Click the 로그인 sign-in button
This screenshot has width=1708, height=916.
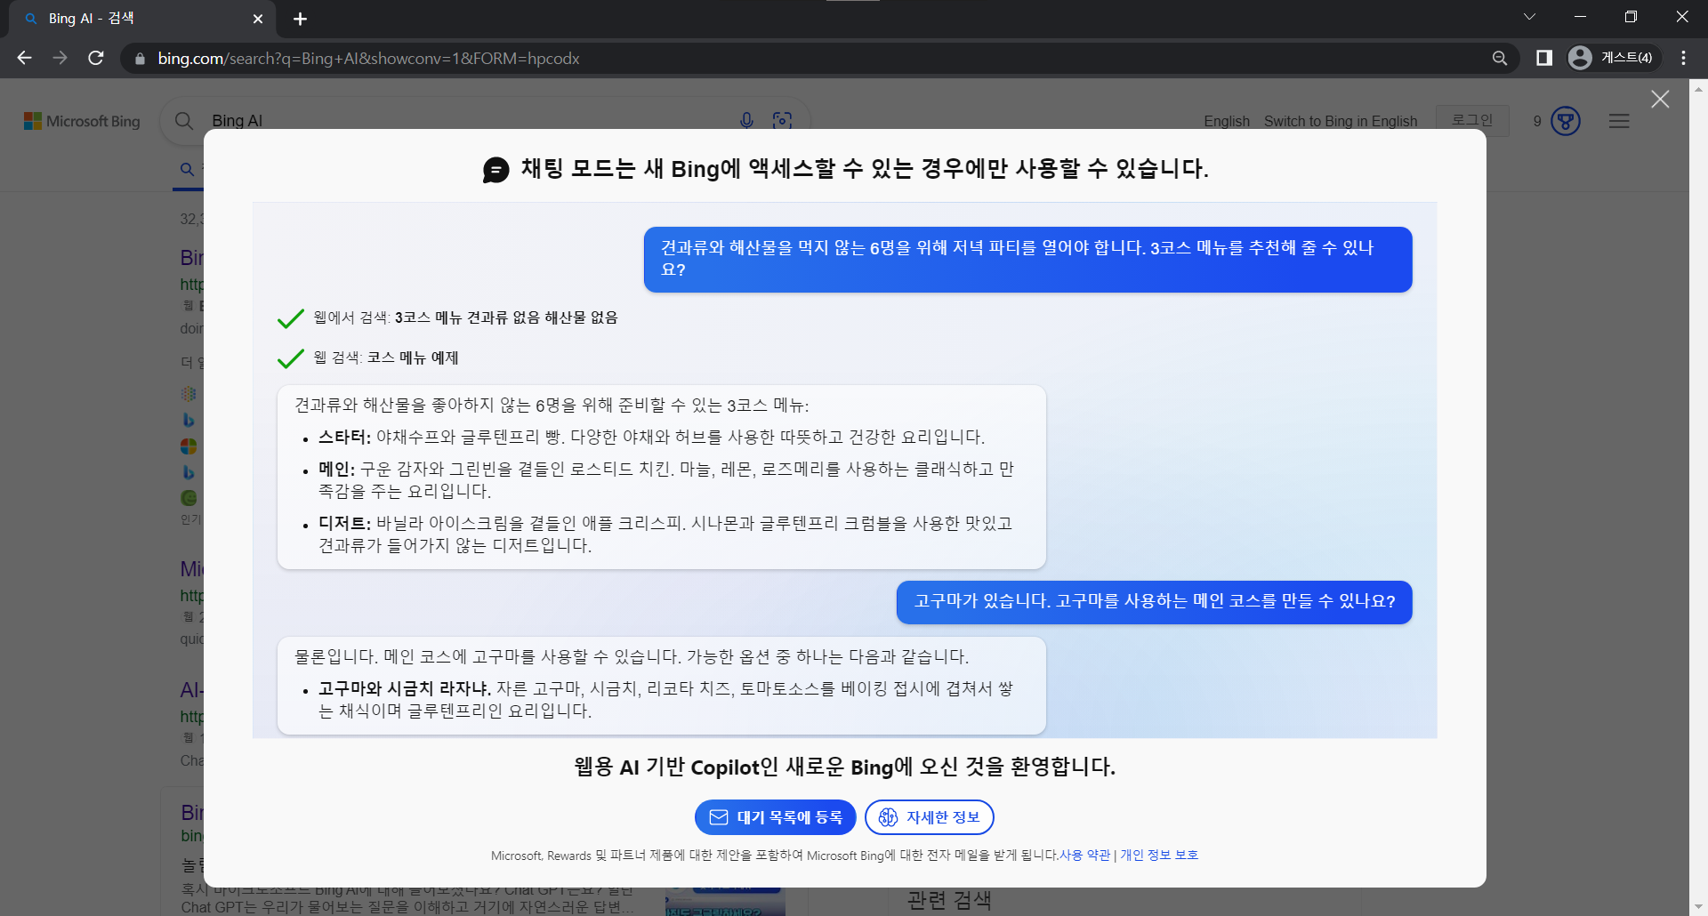point(1472,120)
